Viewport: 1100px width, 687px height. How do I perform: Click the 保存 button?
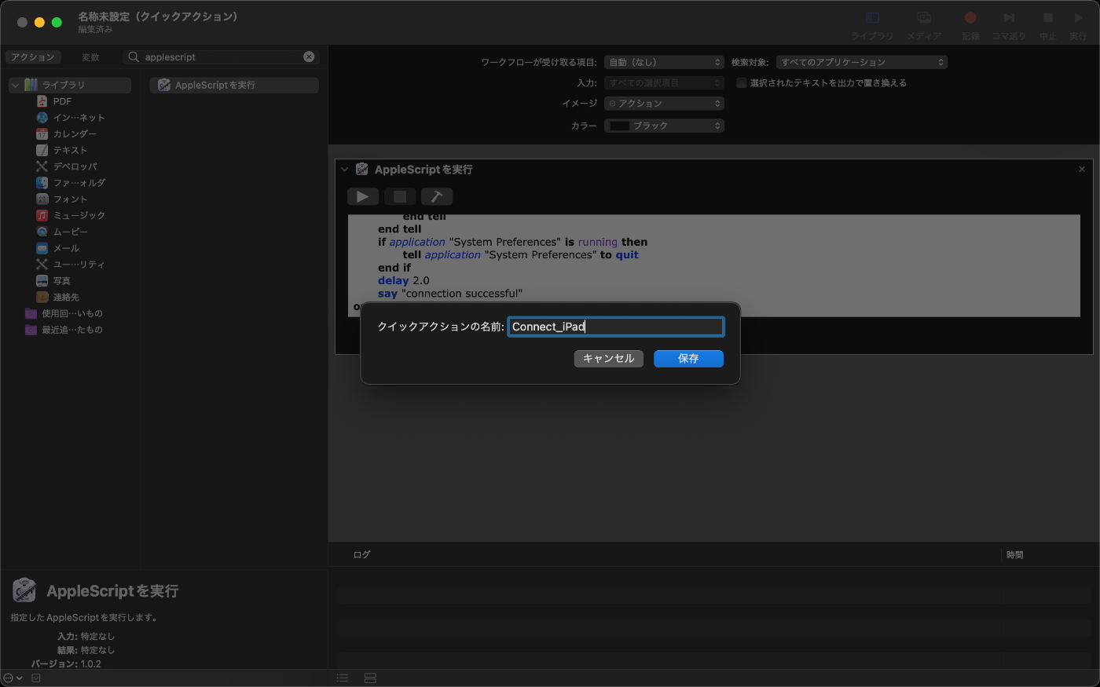coord(688,358)
